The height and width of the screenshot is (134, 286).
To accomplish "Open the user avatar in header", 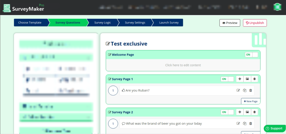I will (277, 7).
